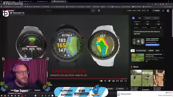Open a new browser tab with plus button

pos(68,1)
